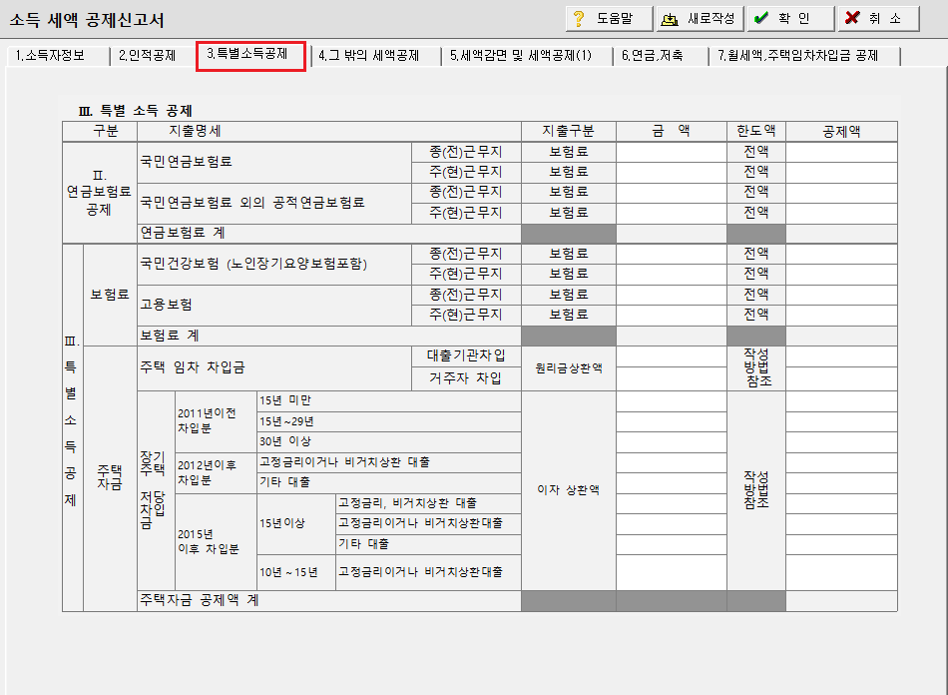948x695 pixels.
Task: Click 공제액 field for 대출기관차입
Action: coord(841,356)
